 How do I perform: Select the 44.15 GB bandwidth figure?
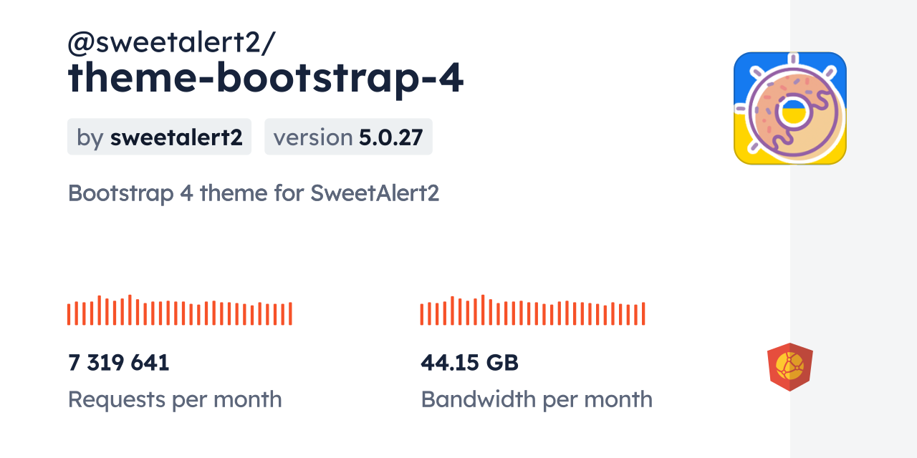[469, 363]
